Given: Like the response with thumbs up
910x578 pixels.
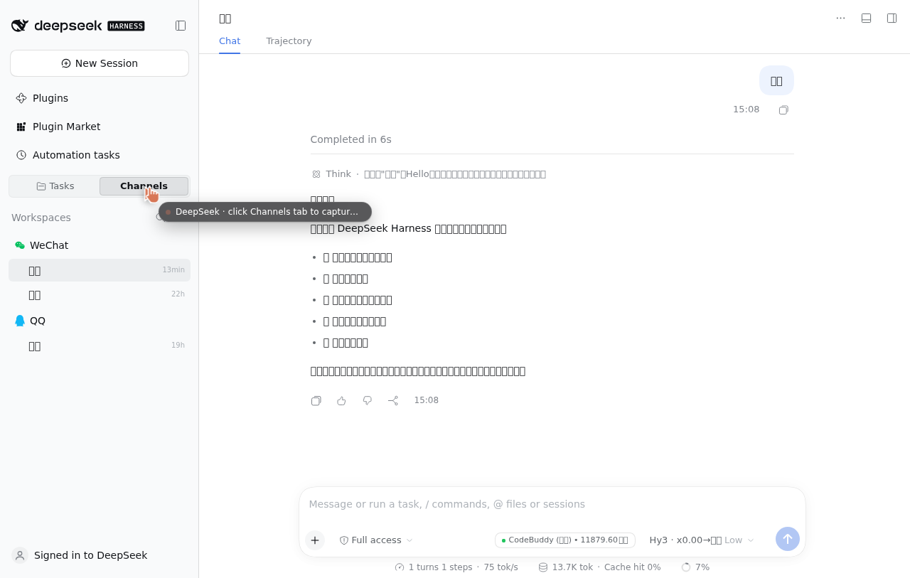Looking at the screenshot, I should click(x=341, y=400).
